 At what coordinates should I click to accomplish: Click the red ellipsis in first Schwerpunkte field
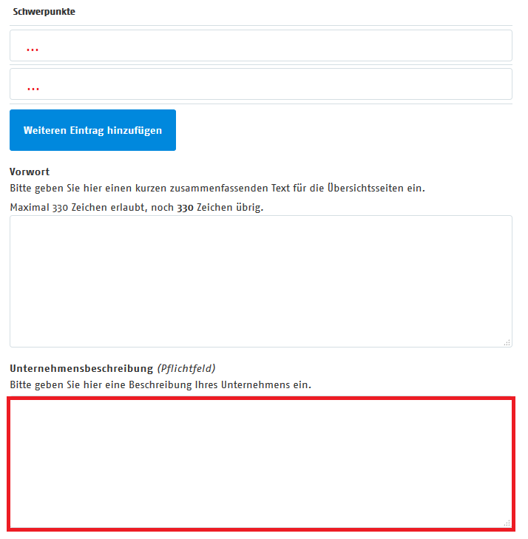click(x=33, y=50)
